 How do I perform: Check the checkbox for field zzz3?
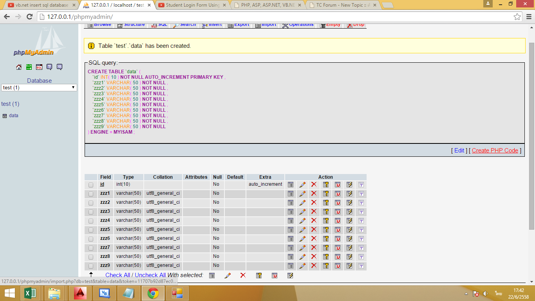pos(91,212)
